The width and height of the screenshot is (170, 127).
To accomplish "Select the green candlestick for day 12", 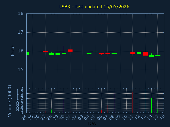I will coord(139,53).
